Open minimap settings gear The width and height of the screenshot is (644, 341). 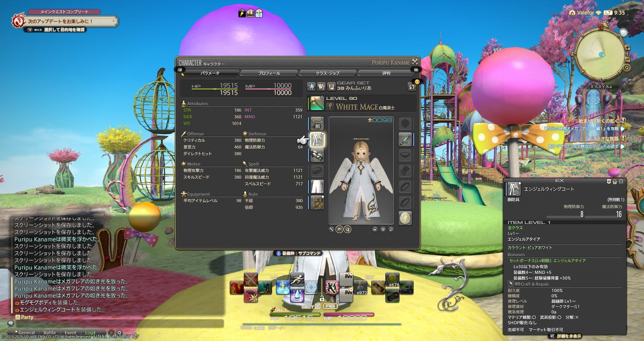tap(626, 67)
